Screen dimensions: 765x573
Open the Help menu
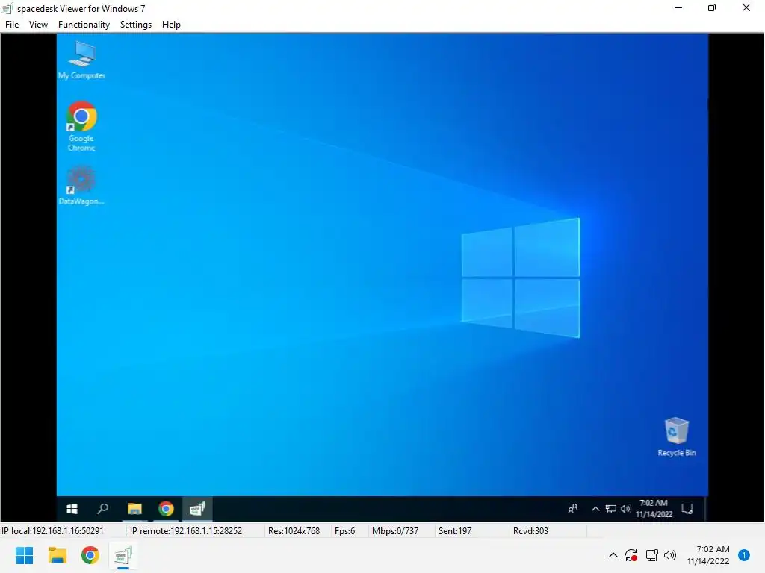coord(171,25)
